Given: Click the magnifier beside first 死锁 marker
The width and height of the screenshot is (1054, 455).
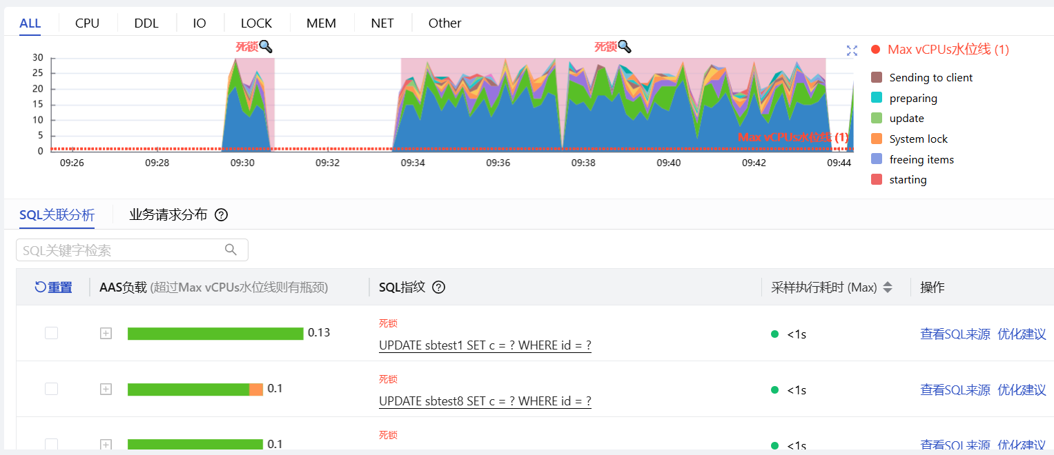Looking at the screenshot, I should point(266,46).
